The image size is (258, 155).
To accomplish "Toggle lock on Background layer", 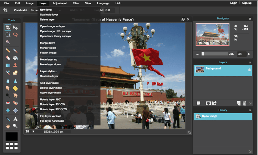I will tap(249, 69).
